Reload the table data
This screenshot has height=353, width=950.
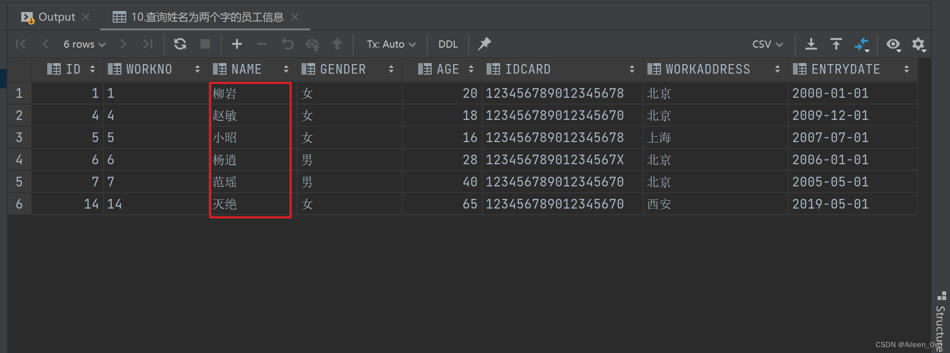pyautogui.click(x=180, y=44)
